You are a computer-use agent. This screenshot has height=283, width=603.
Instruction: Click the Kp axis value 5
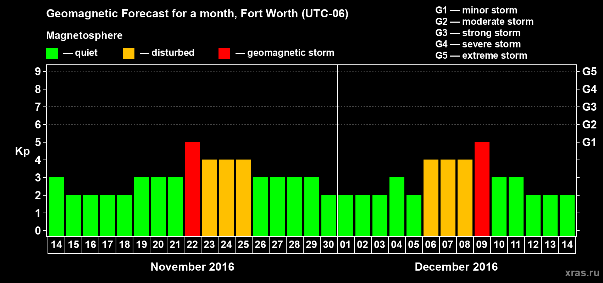[x=38, y=142]
